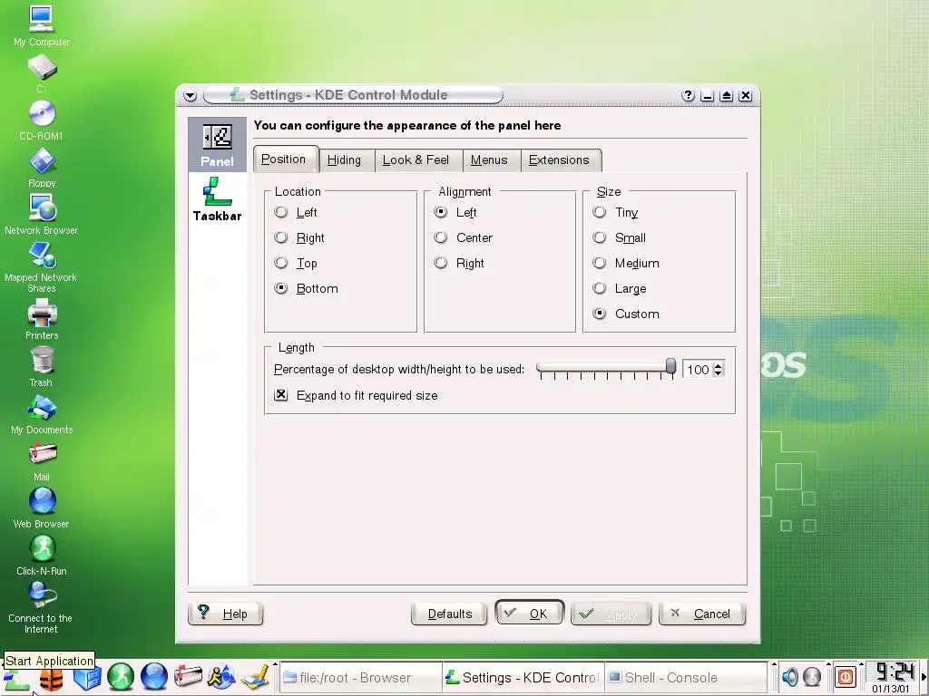Click the green running man icon in the panel
The width and height of the screenshot is (929, 696).
click(x=121, y=677)
